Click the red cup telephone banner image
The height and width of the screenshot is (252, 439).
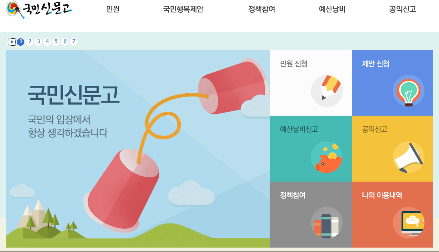[138, 149]
